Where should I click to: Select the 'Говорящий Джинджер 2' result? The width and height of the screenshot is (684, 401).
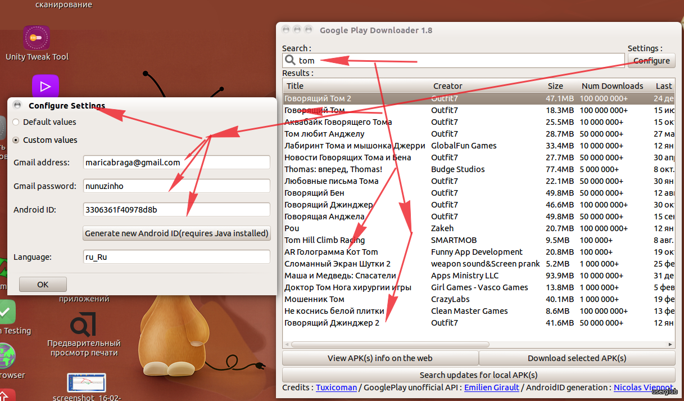pyautogui.click(x=479, y=323)
